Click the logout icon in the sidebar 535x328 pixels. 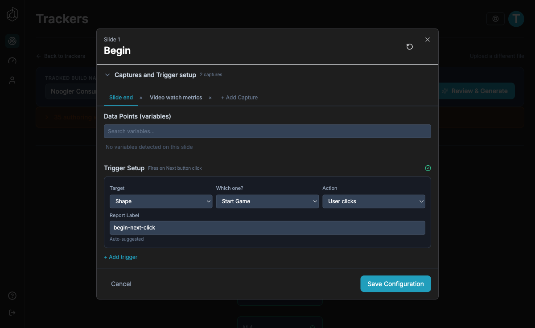[x=12, y=312]
